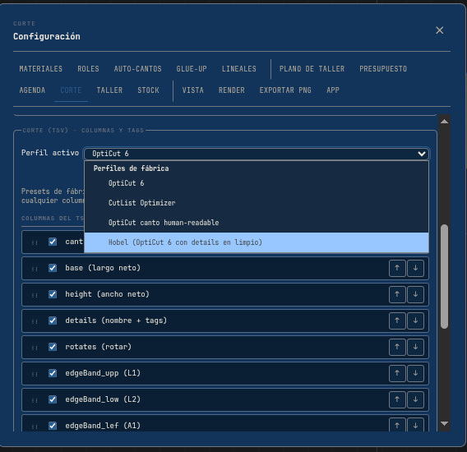Go to the GLUE-UP tab
The height and width of the screenshot is (452, 467).
192,69
